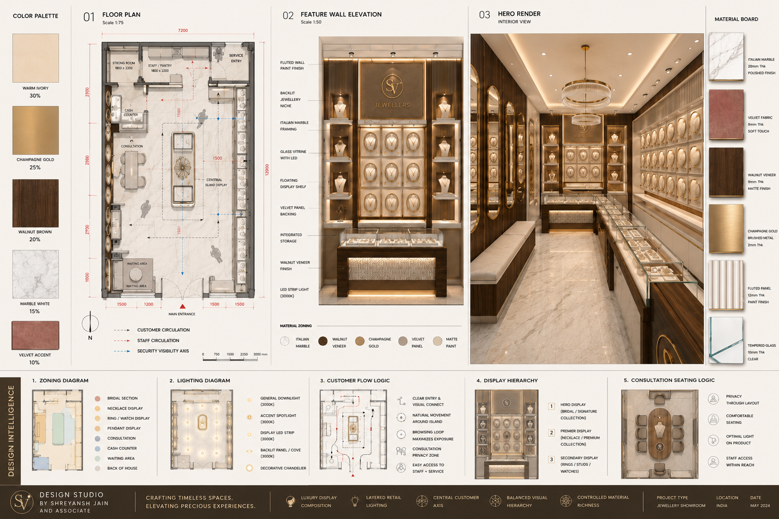Open the Consultation Seating Logic image

coord(660,434)
